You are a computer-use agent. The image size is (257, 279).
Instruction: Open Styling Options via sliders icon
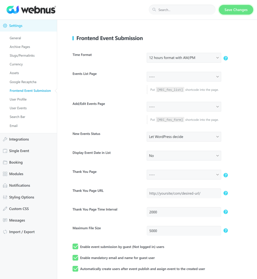click(5, 197)
